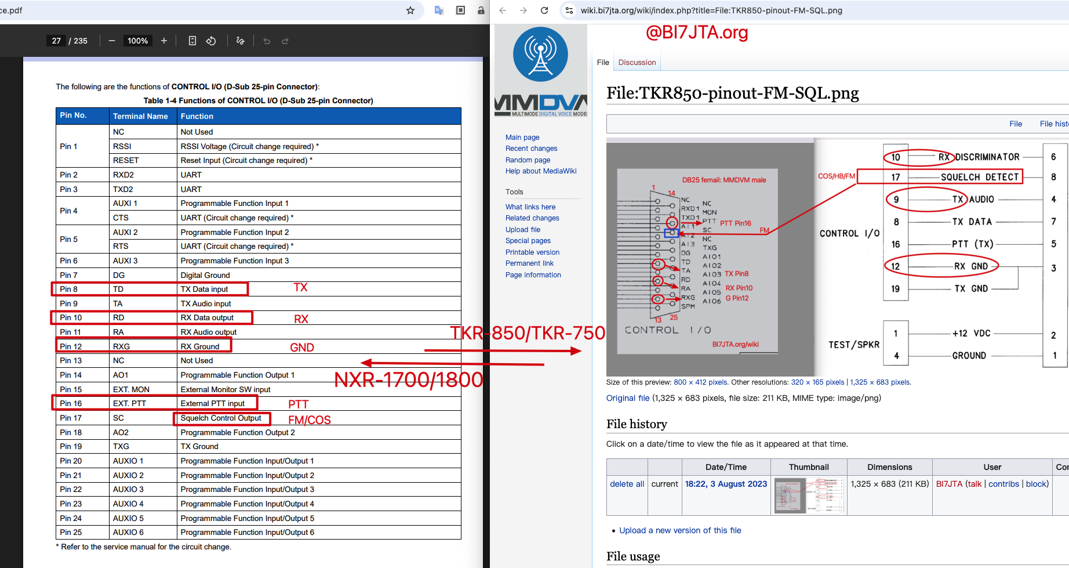The image size is (1069, 568).
Task: Open the BI7JTA talk page link
Action: (x=975, y=484)
